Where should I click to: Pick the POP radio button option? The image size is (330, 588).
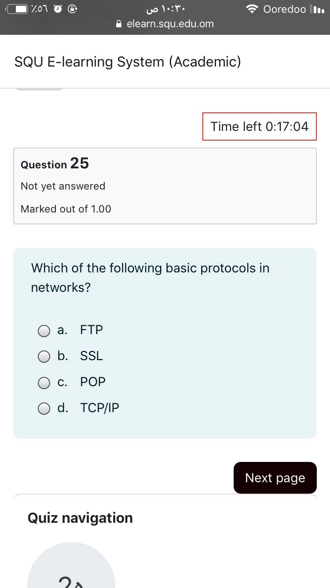coord(44,383)
